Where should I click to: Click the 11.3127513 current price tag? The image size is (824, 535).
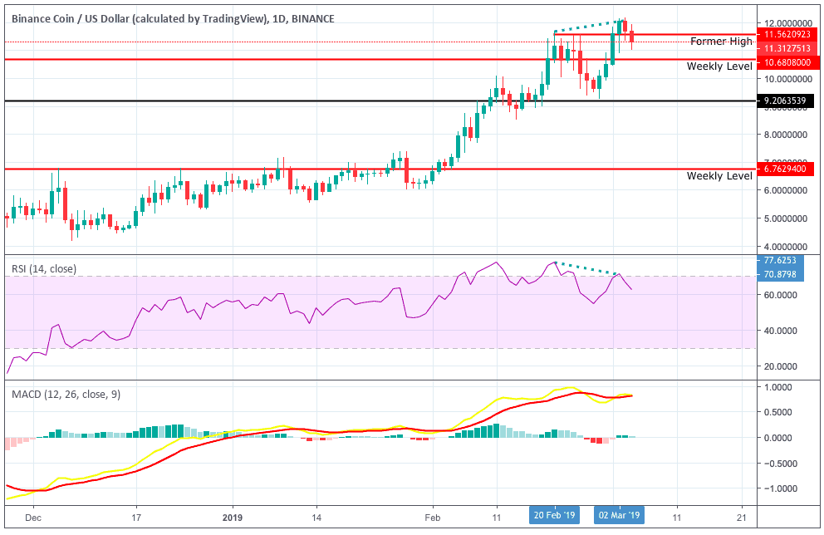click(787, 48)
